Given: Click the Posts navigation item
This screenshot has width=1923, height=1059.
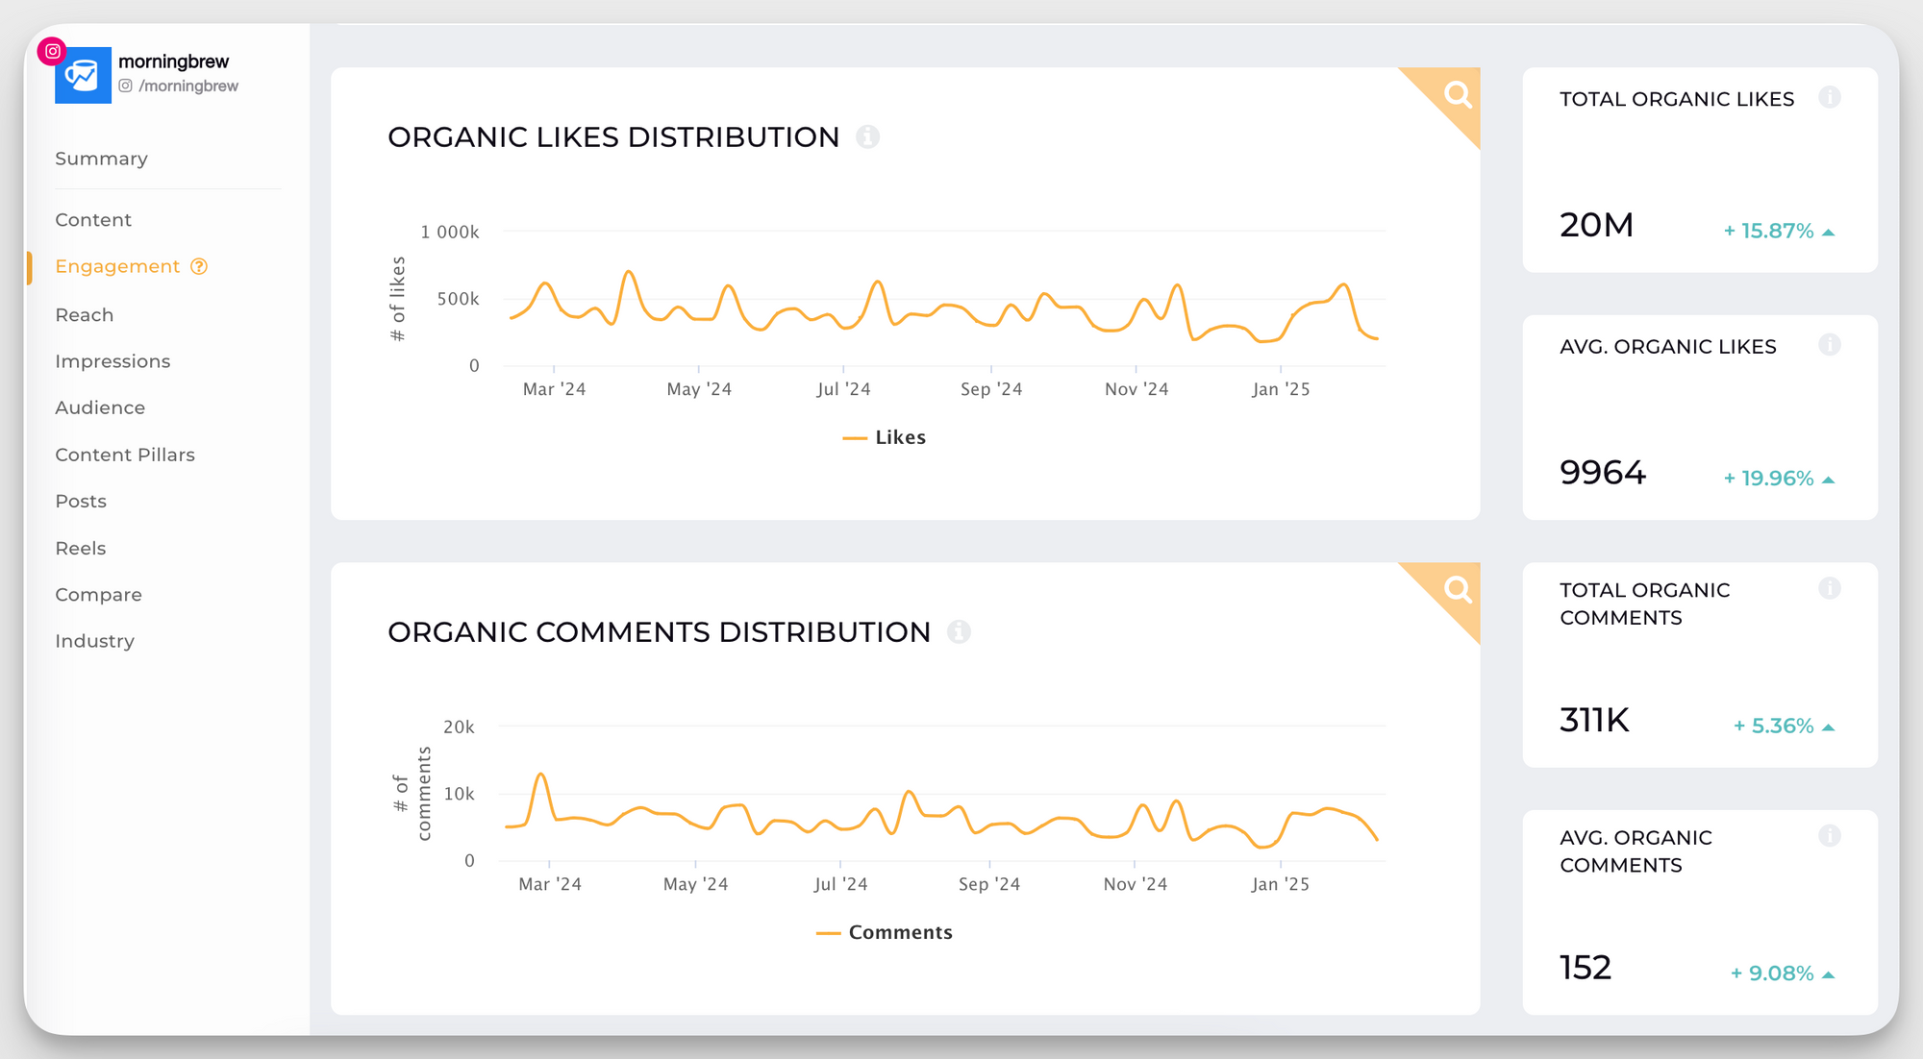Looking at the screenshot, I should click(x=81, y=500).
